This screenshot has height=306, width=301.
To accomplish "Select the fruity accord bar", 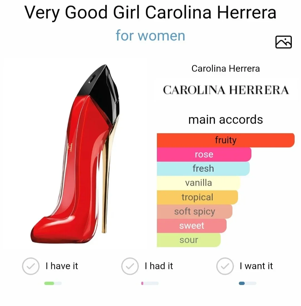I will (x=225, y=140).
